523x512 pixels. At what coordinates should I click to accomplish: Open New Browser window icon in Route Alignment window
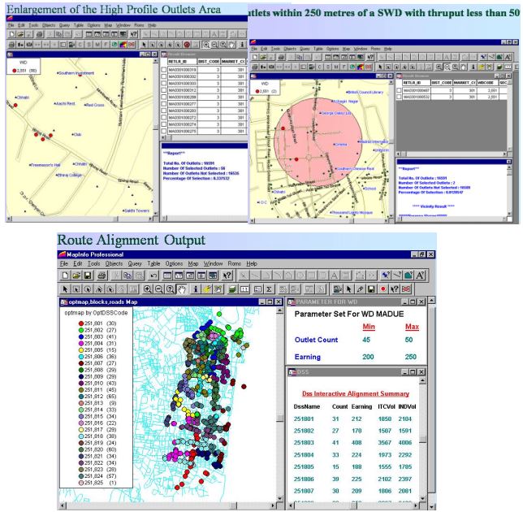pos(167,276)
